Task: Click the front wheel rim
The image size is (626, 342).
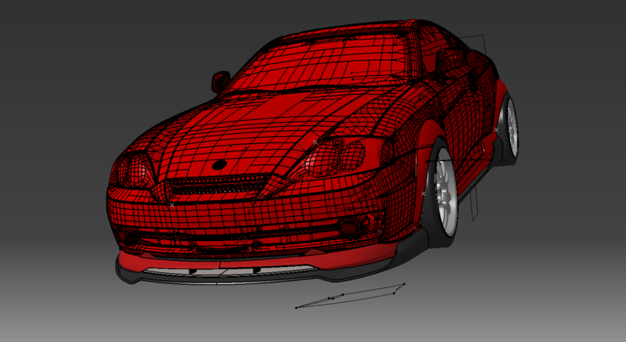Action: 447,195
